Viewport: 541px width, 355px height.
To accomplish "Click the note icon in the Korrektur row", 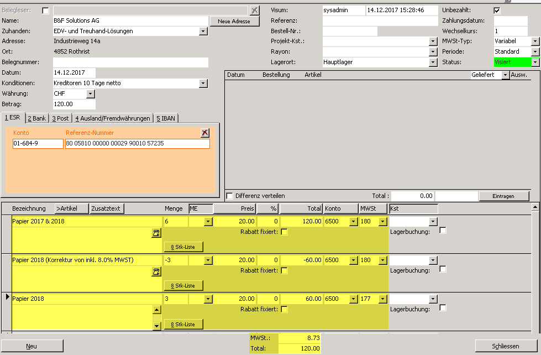I will click(x=156, y=272).
